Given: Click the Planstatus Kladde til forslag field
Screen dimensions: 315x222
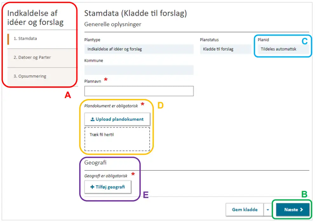Looking at the screenshot, I should (x=225, y=49).
